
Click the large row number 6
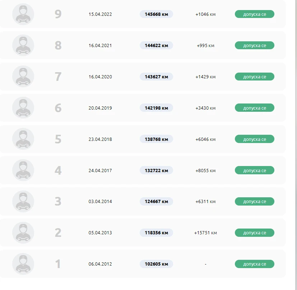(x=58, y=108)
